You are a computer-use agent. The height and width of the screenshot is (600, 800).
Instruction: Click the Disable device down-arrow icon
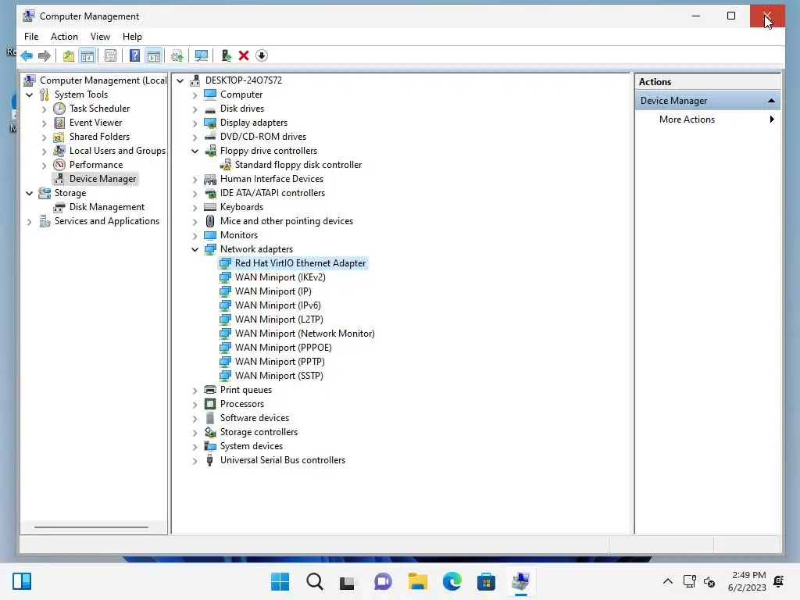pos(262,55)
